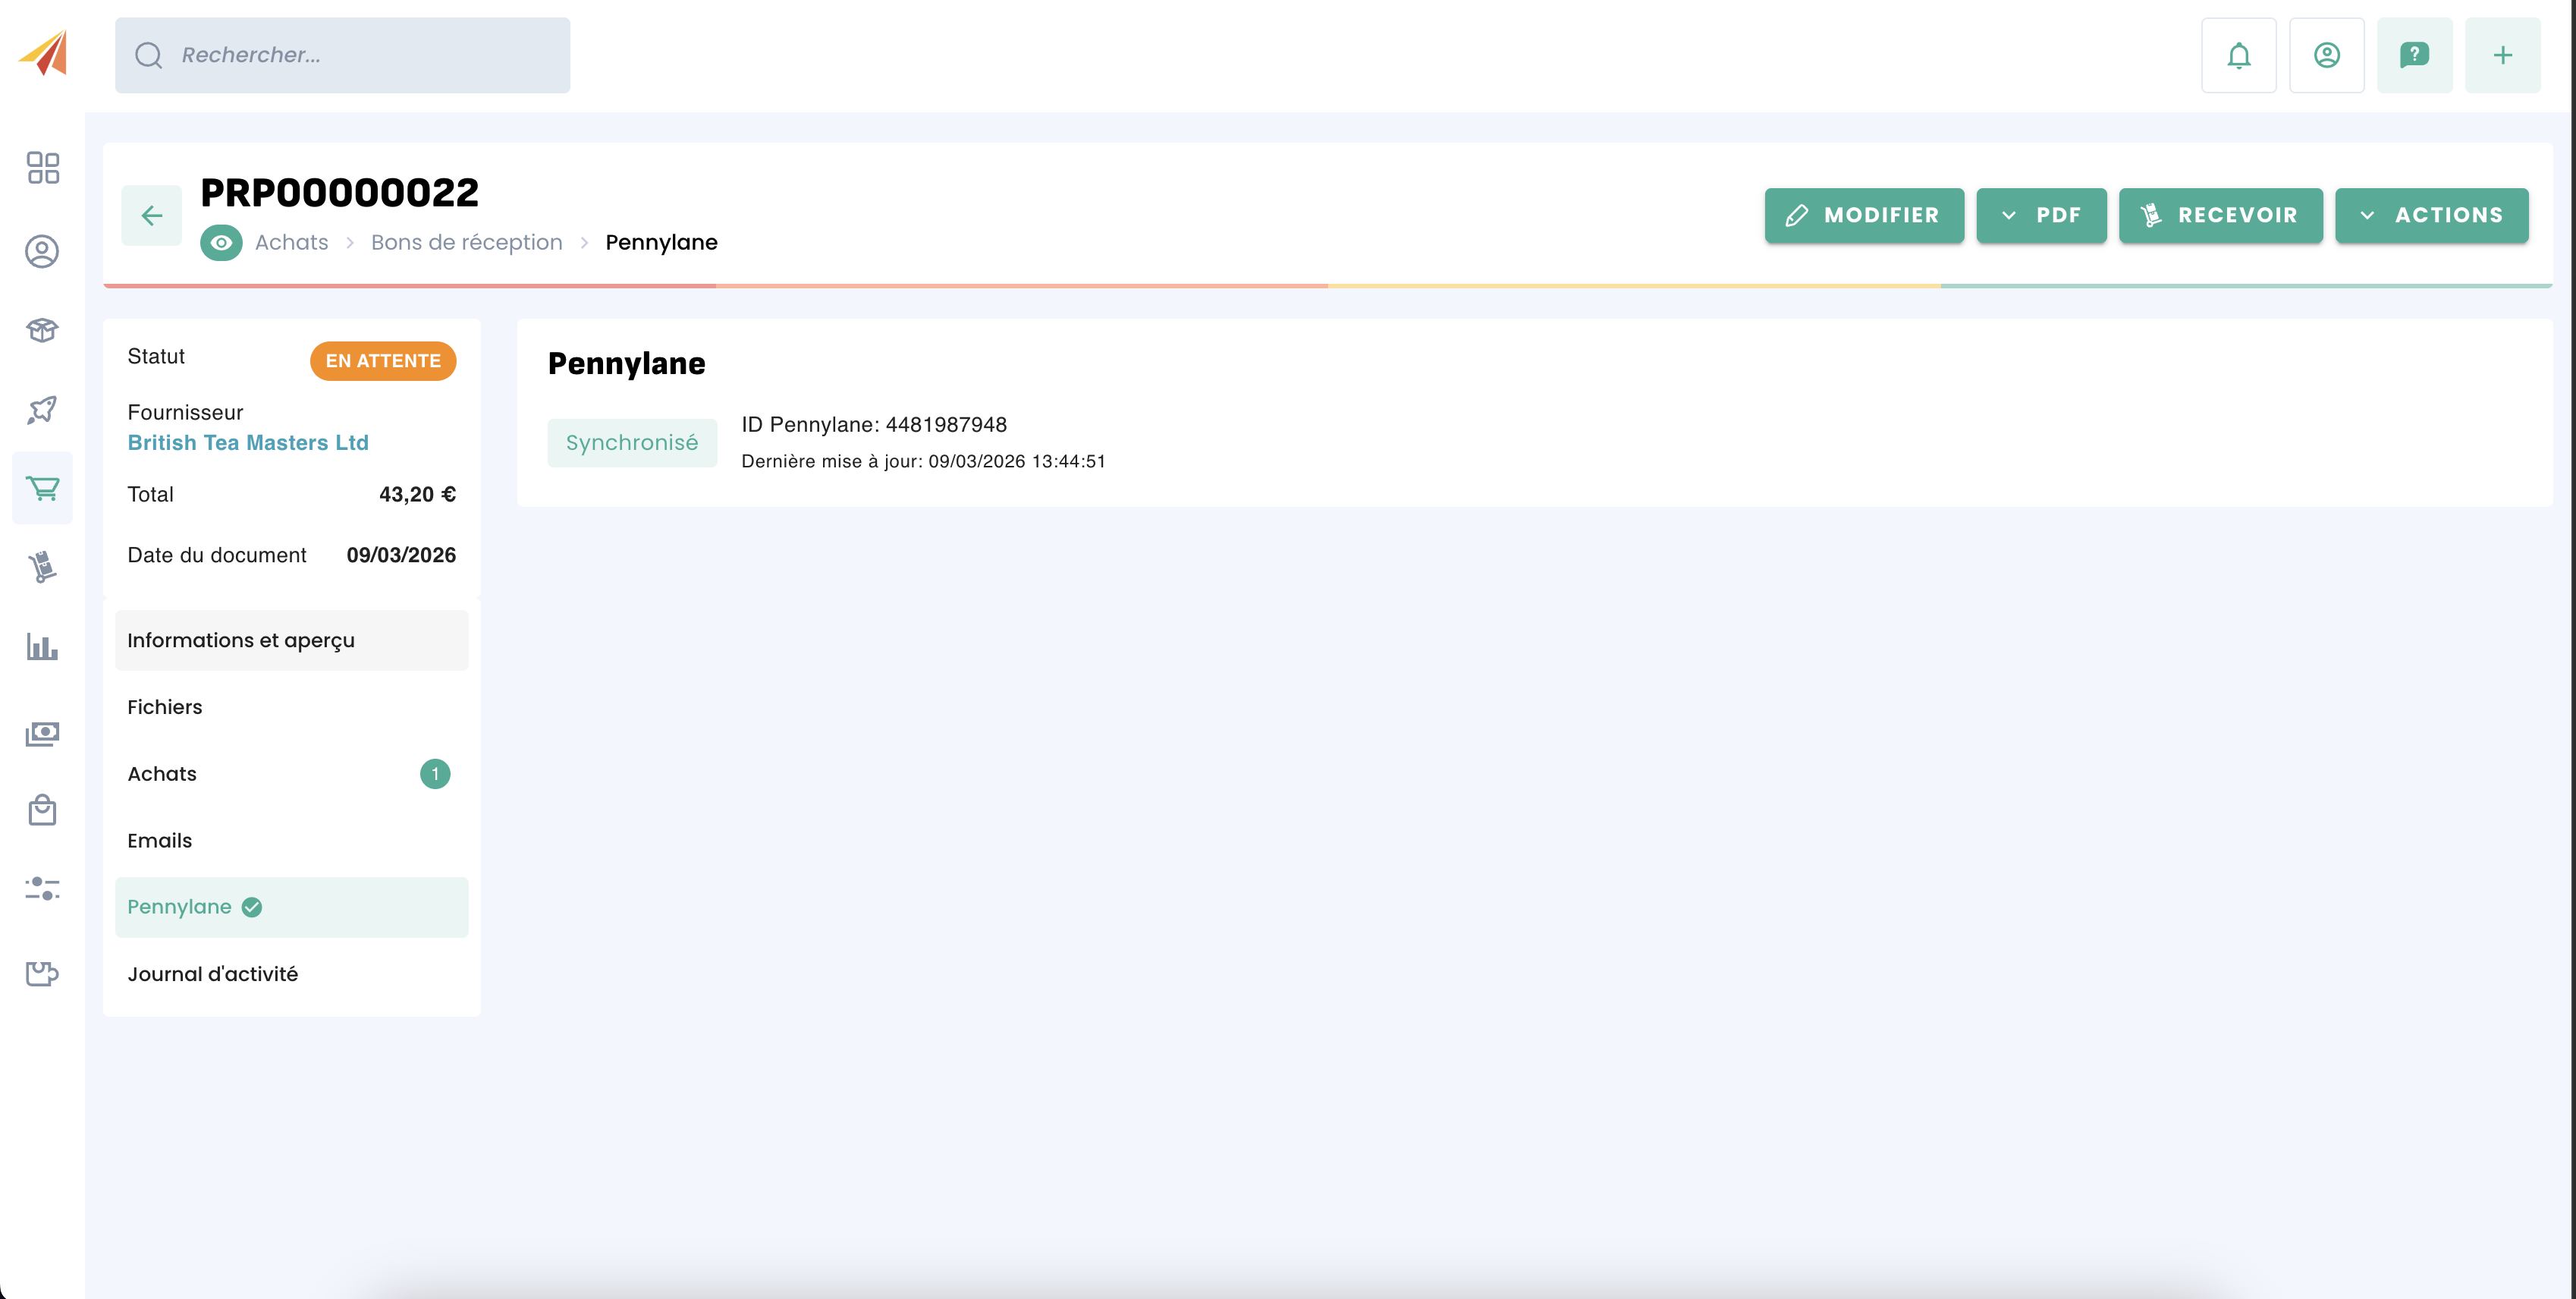Open the products box icon in sidebar
This screenshot has height=1299, width=2576.
[x=42, y=330]
